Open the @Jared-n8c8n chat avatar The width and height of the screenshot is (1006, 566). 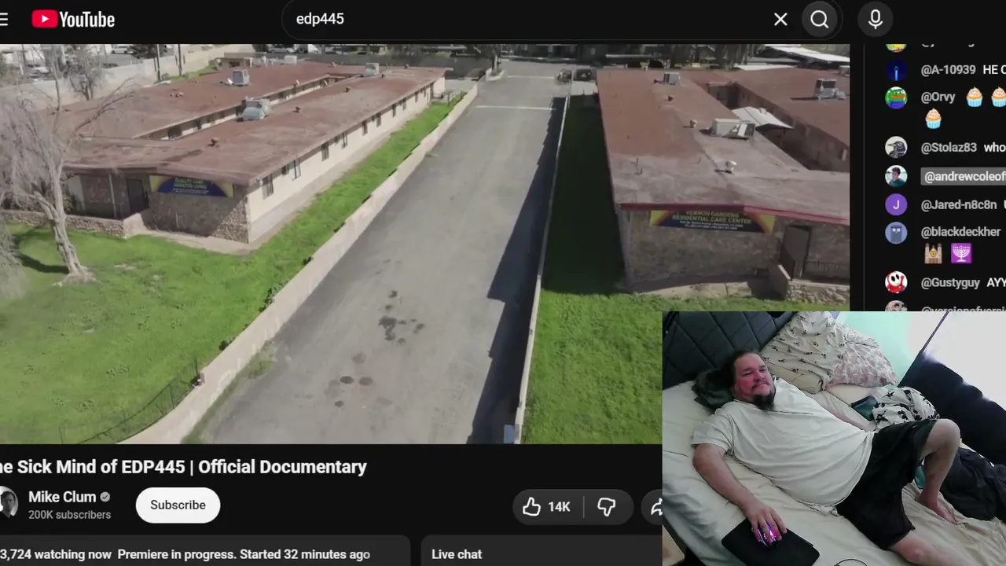(x=896, y=204)
